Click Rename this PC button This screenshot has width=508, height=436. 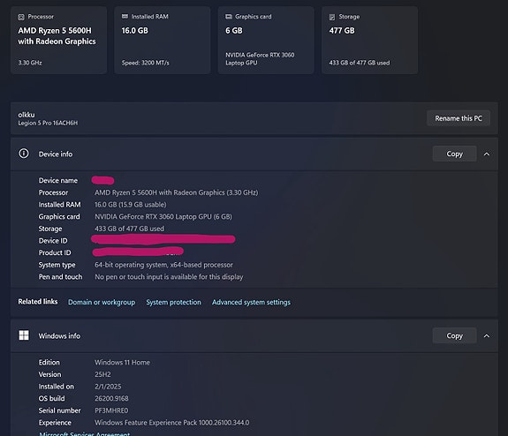459,118
